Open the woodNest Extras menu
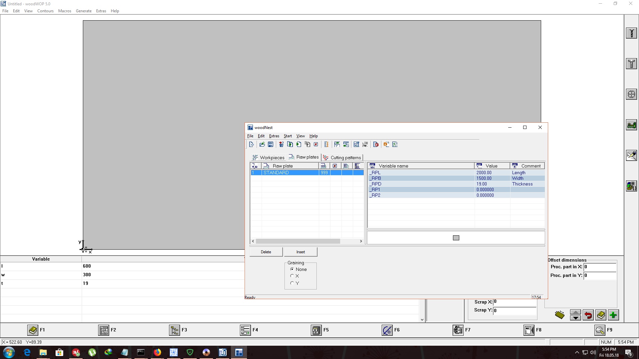The image size is (639, 359). point(274,136)
